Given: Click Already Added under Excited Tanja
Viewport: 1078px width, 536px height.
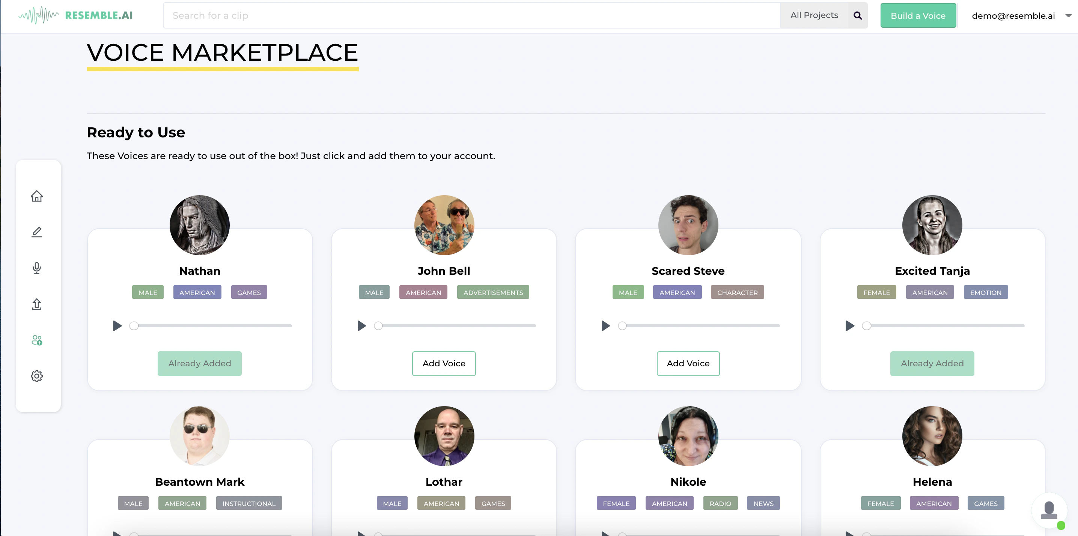Looking at the screenshot, I should click(932, 363).
